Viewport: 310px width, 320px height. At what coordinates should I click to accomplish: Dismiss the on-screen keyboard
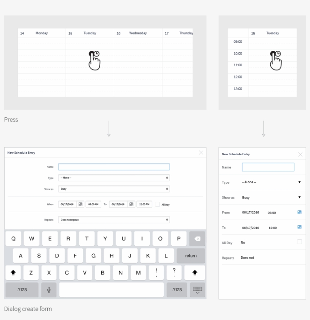click(x=197, y=290)
